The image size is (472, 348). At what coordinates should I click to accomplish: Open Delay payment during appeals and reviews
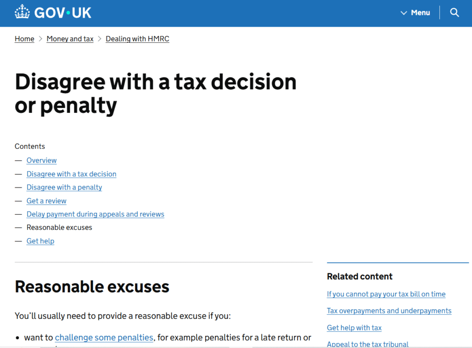pyautogui.click(x=95, y=214)
